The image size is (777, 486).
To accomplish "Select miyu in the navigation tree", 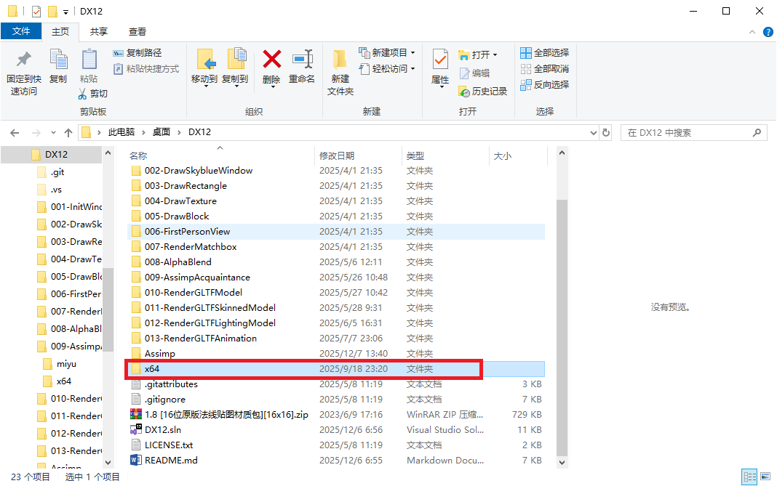I will pyautogui.click(x=66, y=364).
